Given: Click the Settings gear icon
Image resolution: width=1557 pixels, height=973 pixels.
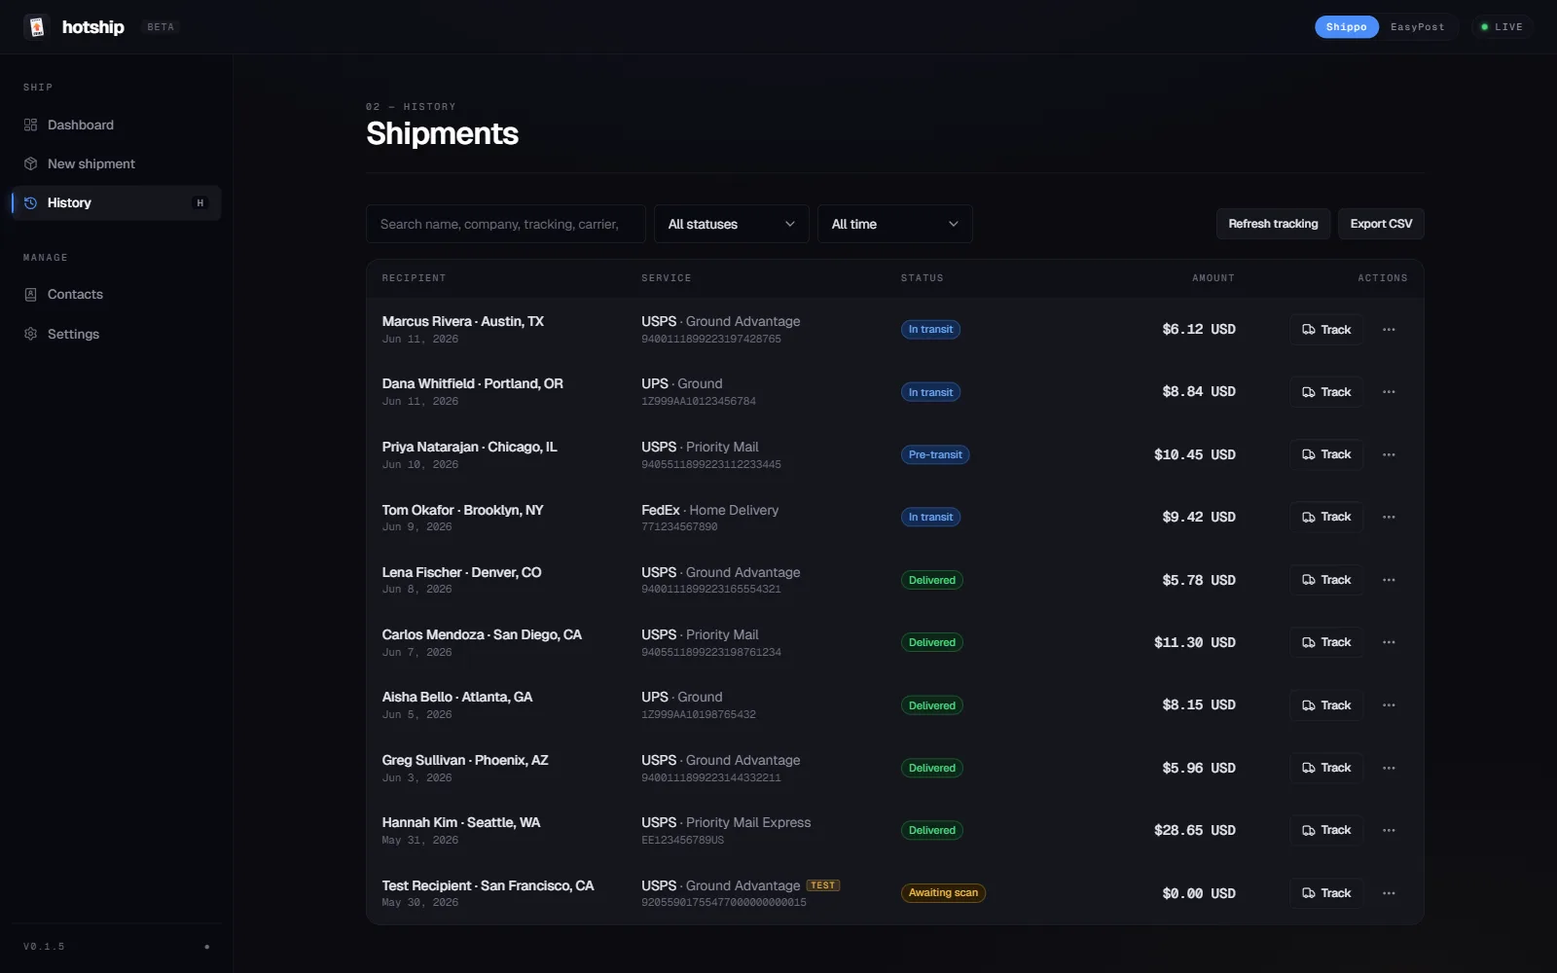Looking at the screenshot, I should 30,334.
